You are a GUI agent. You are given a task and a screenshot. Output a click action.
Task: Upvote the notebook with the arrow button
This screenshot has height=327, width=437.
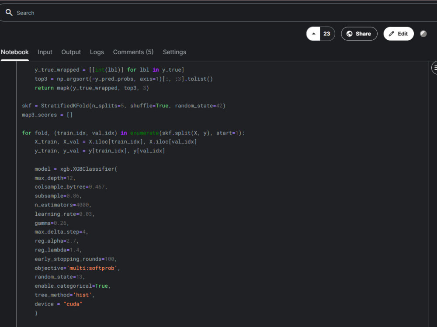tap(313, 34)
